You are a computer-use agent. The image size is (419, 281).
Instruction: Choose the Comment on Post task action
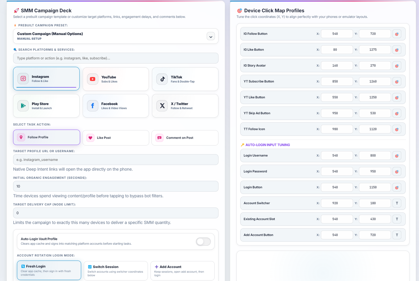pyautogui.click(x=185, y=138)
